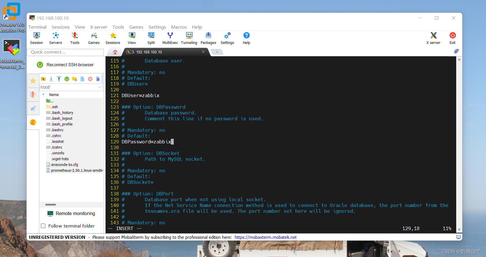Expand the /root/ path dropdown
This screenshot has width=486, height=257.
[100, 87]
